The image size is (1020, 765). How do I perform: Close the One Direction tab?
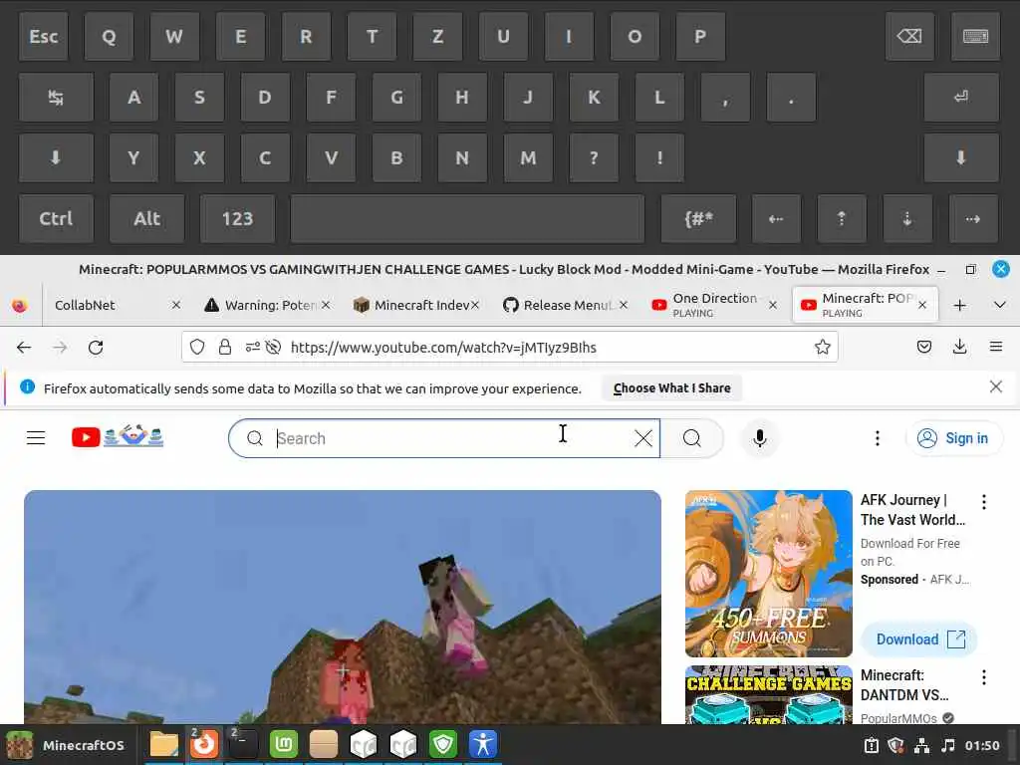[773, 305]
